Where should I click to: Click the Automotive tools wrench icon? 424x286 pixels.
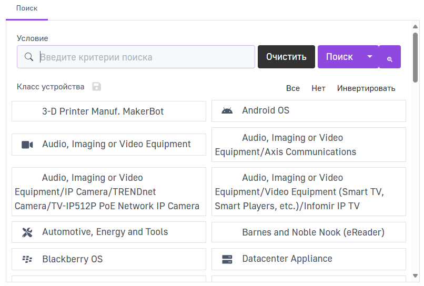pos(27,232)
